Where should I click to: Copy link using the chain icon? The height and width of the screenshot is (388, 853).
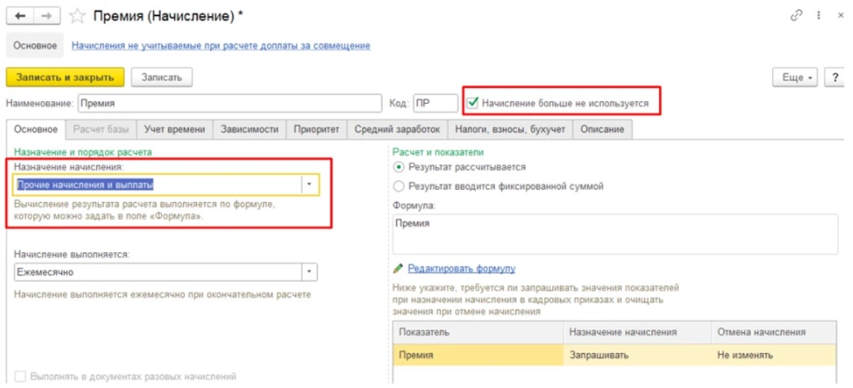click(796, 15)
